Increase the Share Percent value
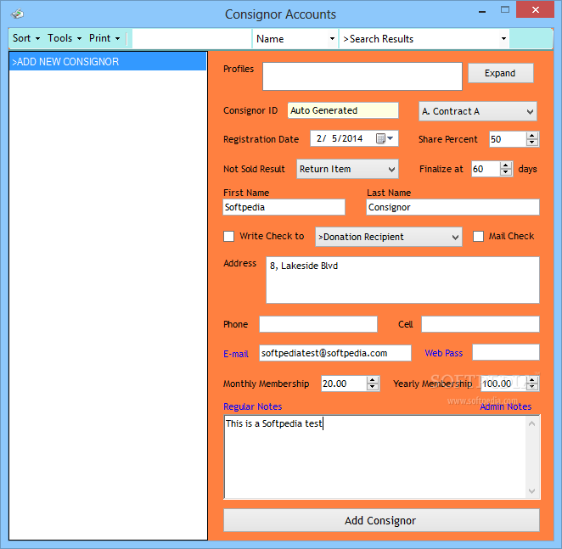Viewport: 562px width, 549px height. click(x=532, y=136)
